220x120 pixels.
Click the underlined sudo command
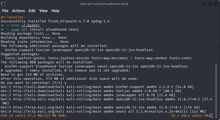[x=15, y=29]
